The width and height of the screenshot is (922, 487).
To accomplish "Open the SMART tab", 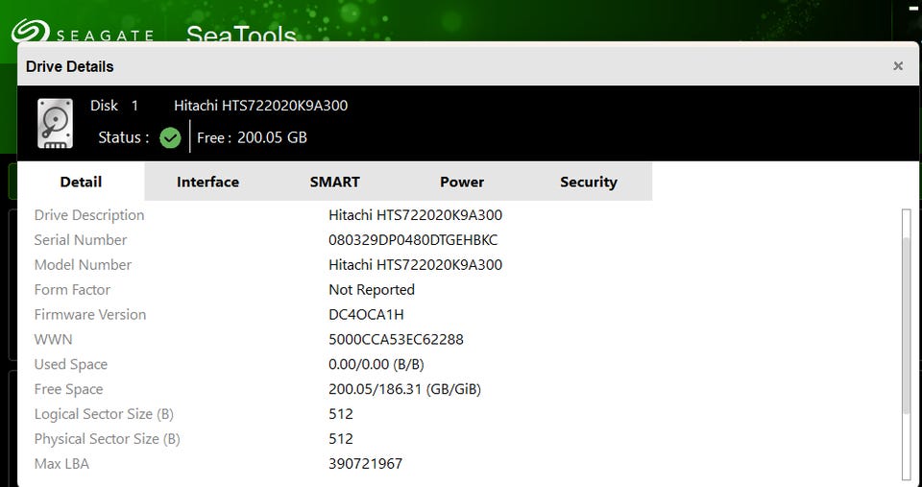I will [334, 182].
